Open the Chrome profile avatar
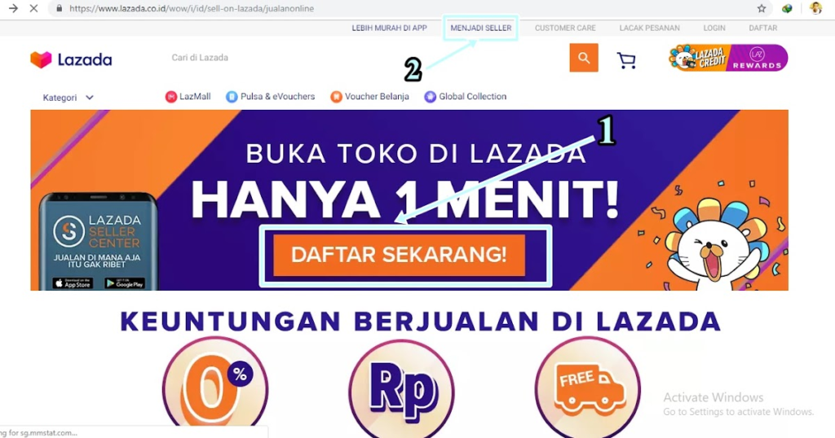The height and width of the screenshot is (438, 835). (x=815, y=8)
